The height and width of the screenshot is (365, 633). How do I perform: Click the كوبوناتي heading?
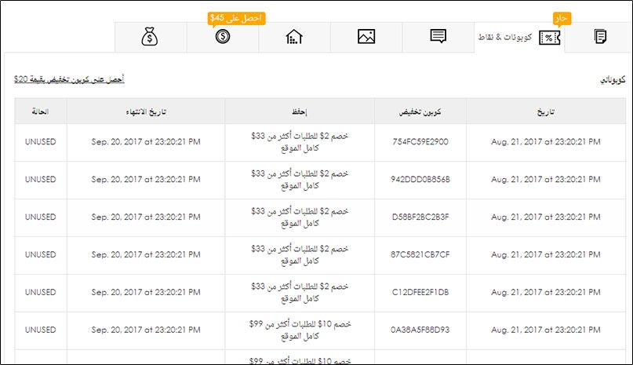pyautogui.click(x=613, y=79)
